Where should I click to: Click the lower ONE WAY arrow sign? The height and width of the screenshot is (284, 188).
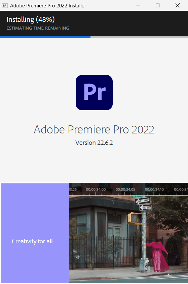coord(145,208)
